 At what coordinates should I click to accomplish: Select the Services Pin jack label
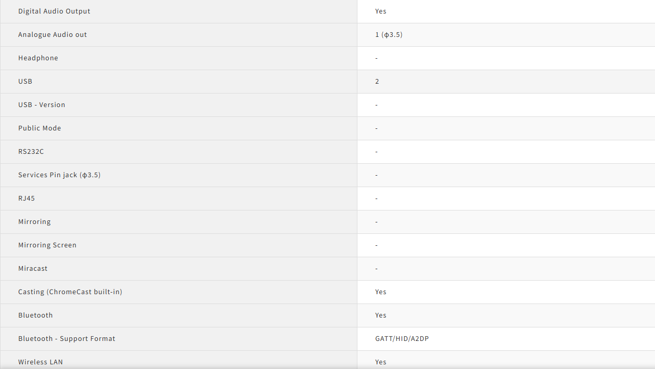click(59, 175)
